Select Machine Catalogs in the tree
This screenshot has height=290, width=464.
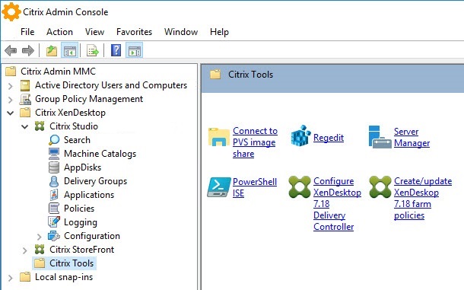pyautogui.click(x=100, y=154)
